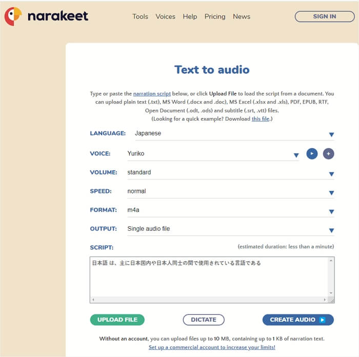Open the Tools menu

[140, 16]
